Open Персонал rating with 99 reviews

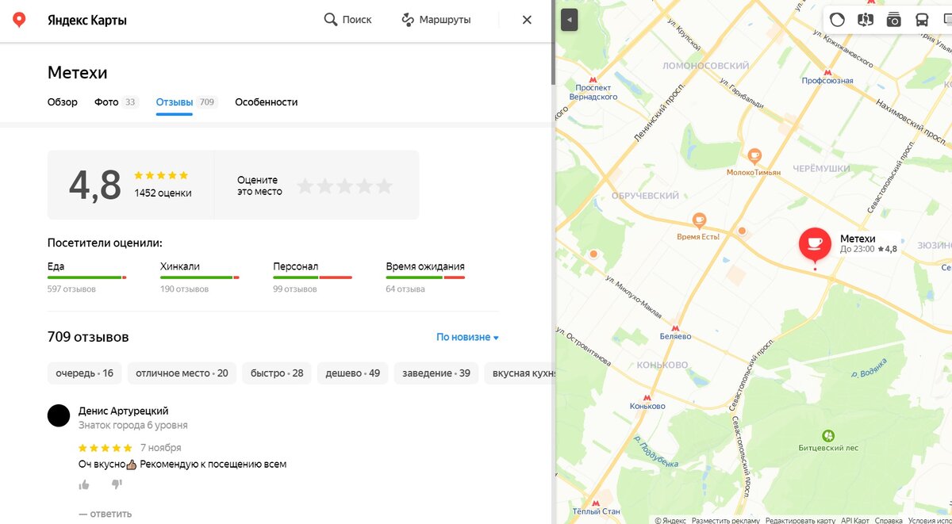point(313,277)
